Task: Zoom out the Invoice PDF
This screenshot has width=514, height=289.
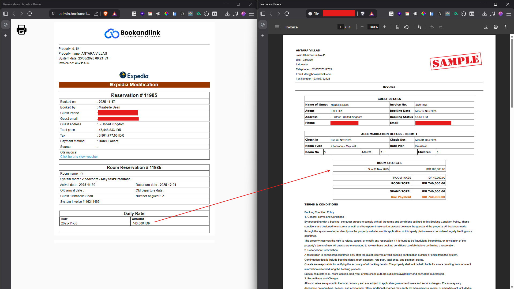Action: point(362,27)
